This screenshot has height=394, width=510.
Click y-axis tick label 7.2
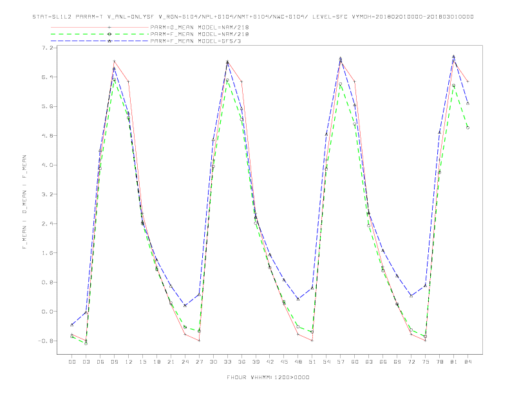[x=47, y=48]
